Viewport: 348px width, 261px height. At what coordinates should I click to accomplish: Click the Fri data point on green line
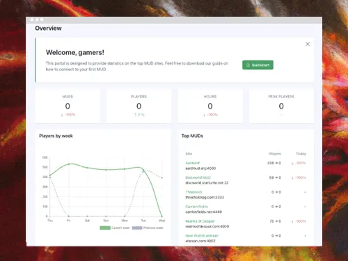pos(69,164)
